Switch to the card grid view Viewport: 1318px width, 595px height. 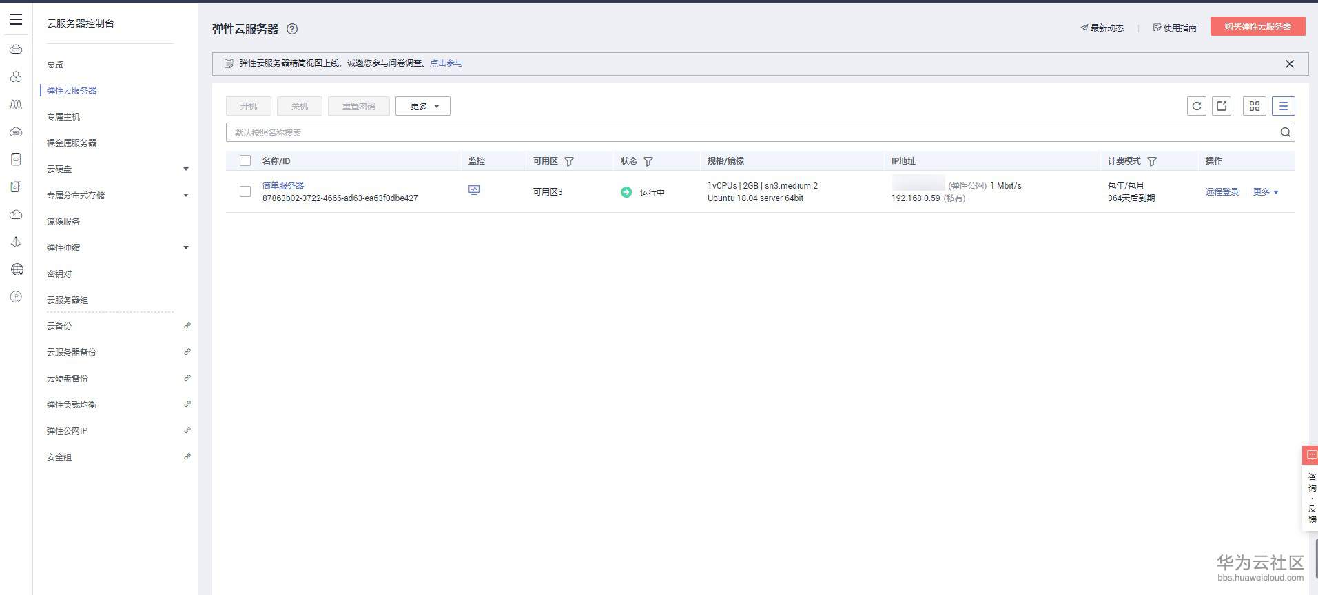pyautogui.click(x=1255, y=106)
